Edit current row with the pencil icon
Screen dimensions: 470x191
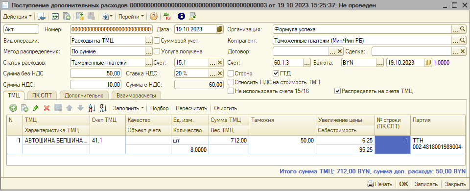[36, 108]
